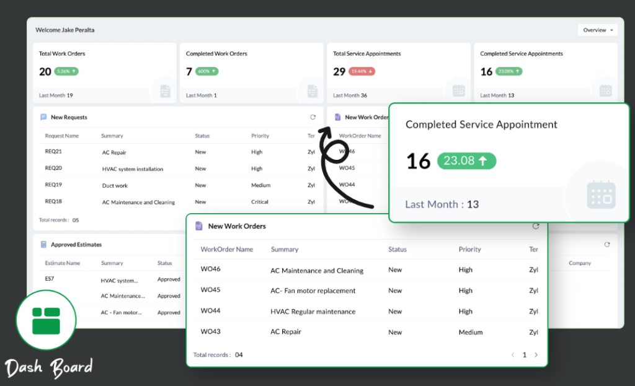Click the previous page arrow in New Work Orders
Viewport: 635px width, 386px height.
coord(512,354)
